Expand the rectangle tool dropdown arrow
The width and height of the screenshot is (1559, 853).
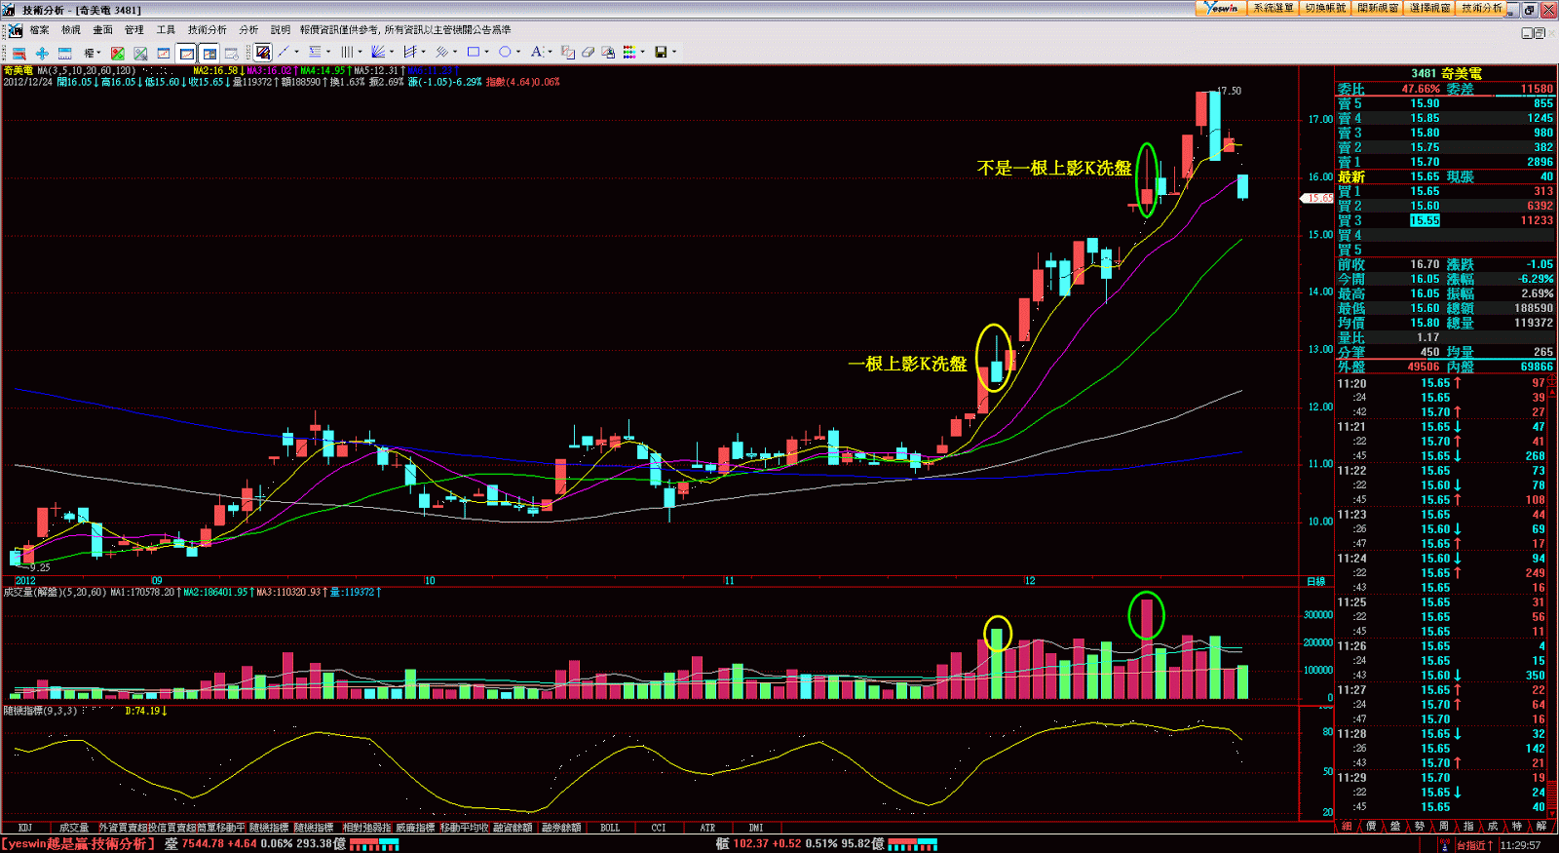coord(487,53)
